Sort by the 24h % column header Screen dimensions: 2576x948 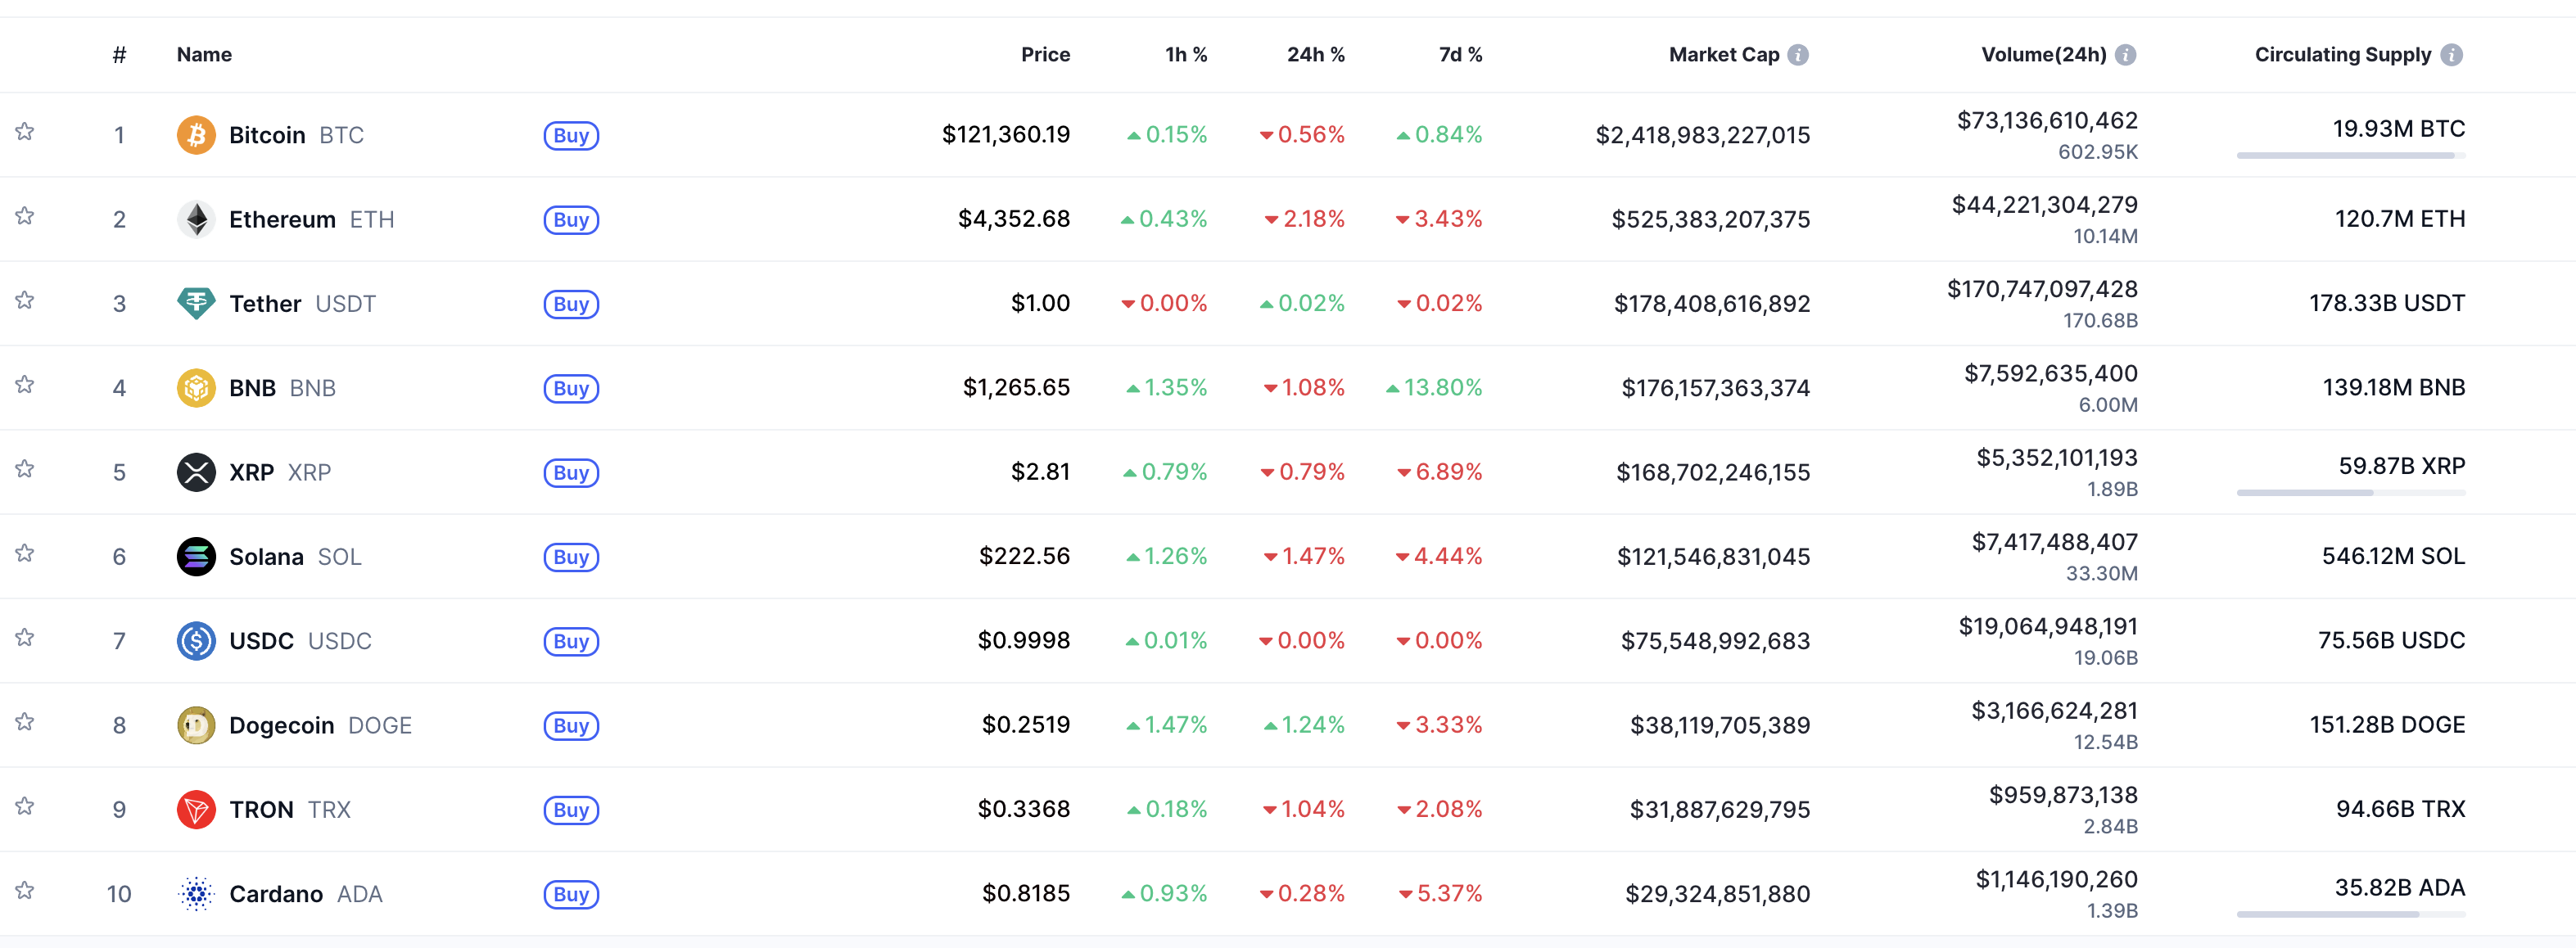click(x=1315, y=55)
